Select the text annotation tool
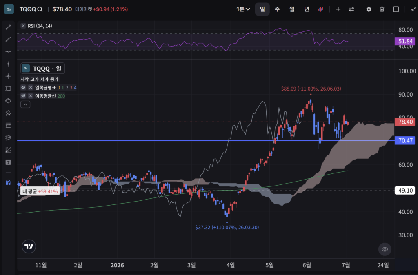 pyautogui.click(x=8, y=162)
